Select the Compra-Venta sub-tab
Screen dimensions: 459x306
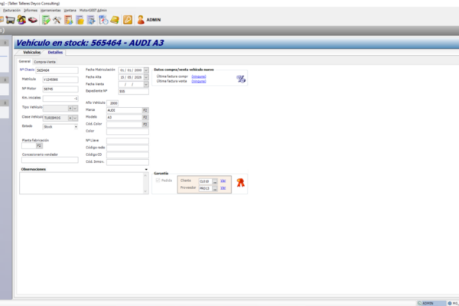click(44, 62)
